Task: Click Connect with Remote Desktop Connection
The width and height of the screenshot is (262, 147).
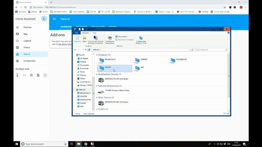Action: (x=95, y=40)
